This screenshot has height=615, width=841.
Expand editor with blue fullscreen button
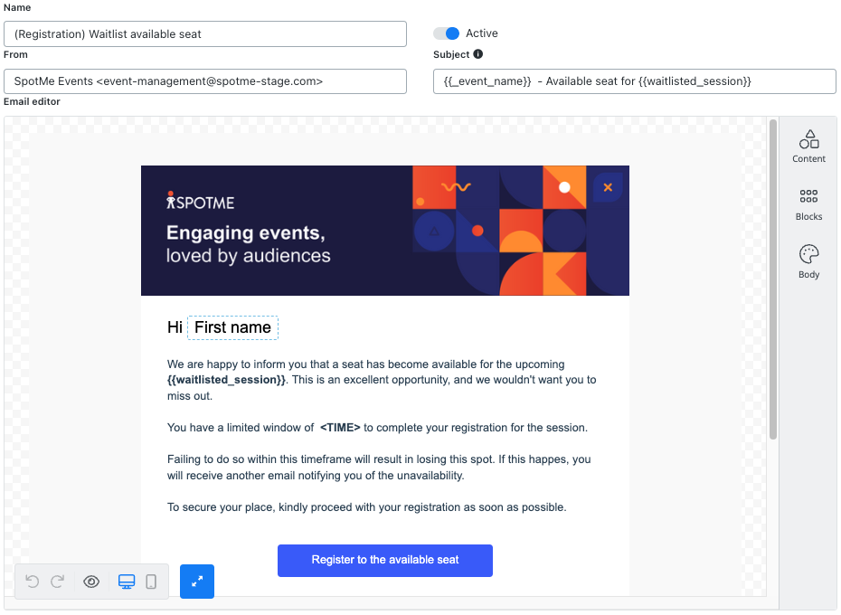[197, 582]
